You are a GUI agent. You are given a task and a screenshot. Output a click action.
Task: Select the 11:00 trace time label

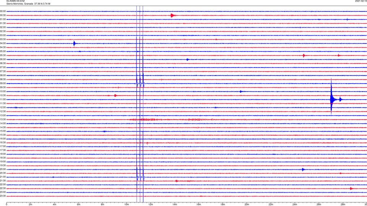tap(3, 99)
